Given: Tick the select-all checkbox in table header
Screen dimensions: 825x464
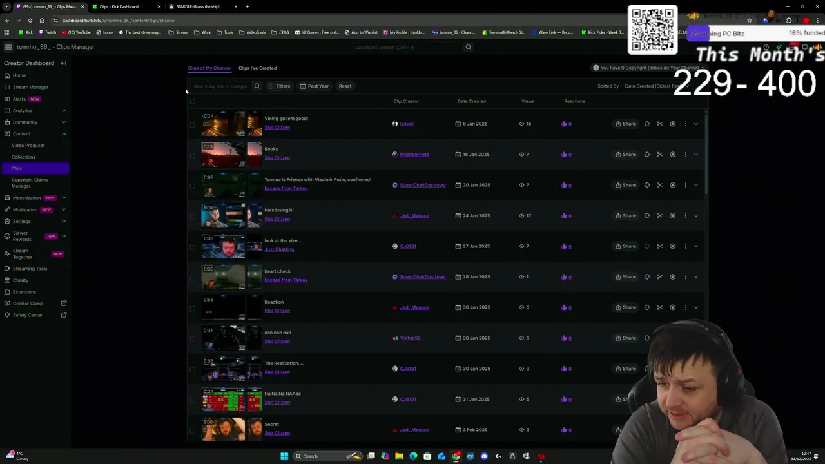Looking at the screenshot, I should click(x=192, y=102).
